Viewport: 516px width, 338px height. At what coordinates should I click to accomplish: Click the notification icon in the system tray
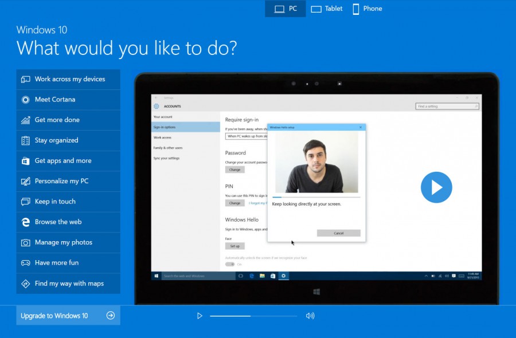454,276
